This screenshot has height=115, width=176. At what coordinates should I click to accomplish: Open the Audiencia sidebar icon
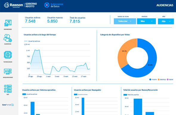point(8,38)
